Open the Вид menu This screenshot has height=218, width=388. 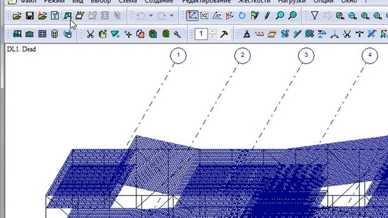click(78, 1)
